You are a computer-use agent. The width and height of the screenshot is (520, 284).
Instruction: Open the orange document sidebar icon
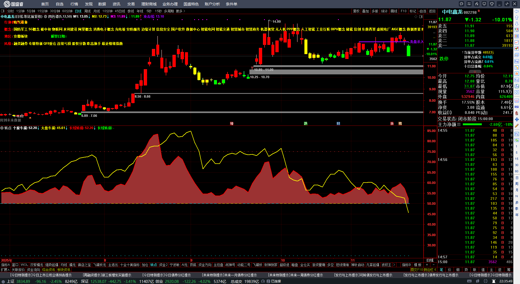click(x=517, y=74)
